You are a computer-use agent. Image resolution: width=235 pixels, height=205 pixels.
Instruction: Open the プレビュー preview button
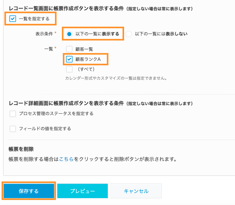82,191
